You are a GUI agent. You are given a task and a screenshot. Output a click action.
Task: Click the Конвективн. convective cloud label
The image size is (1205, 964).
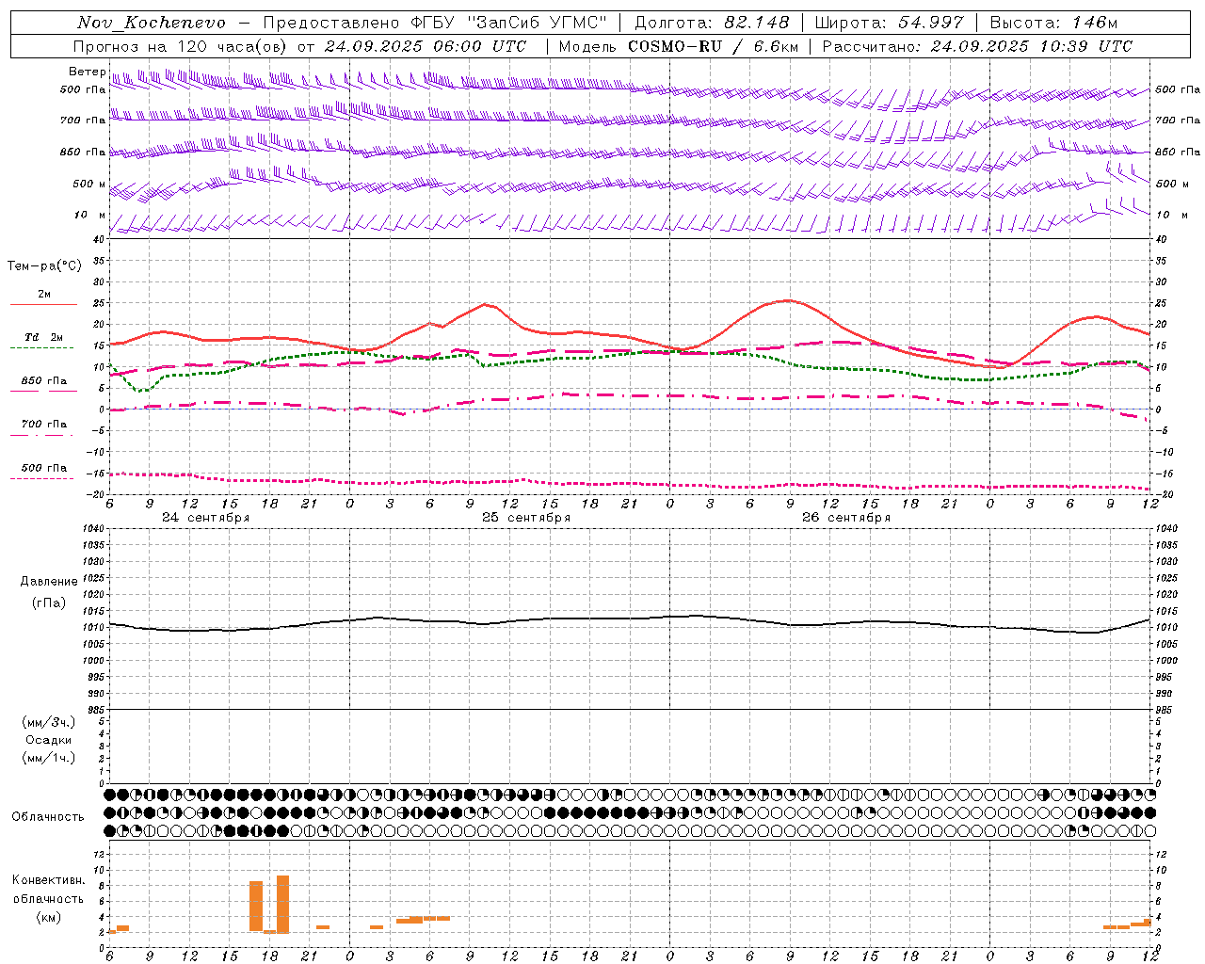tap(49, 880)
